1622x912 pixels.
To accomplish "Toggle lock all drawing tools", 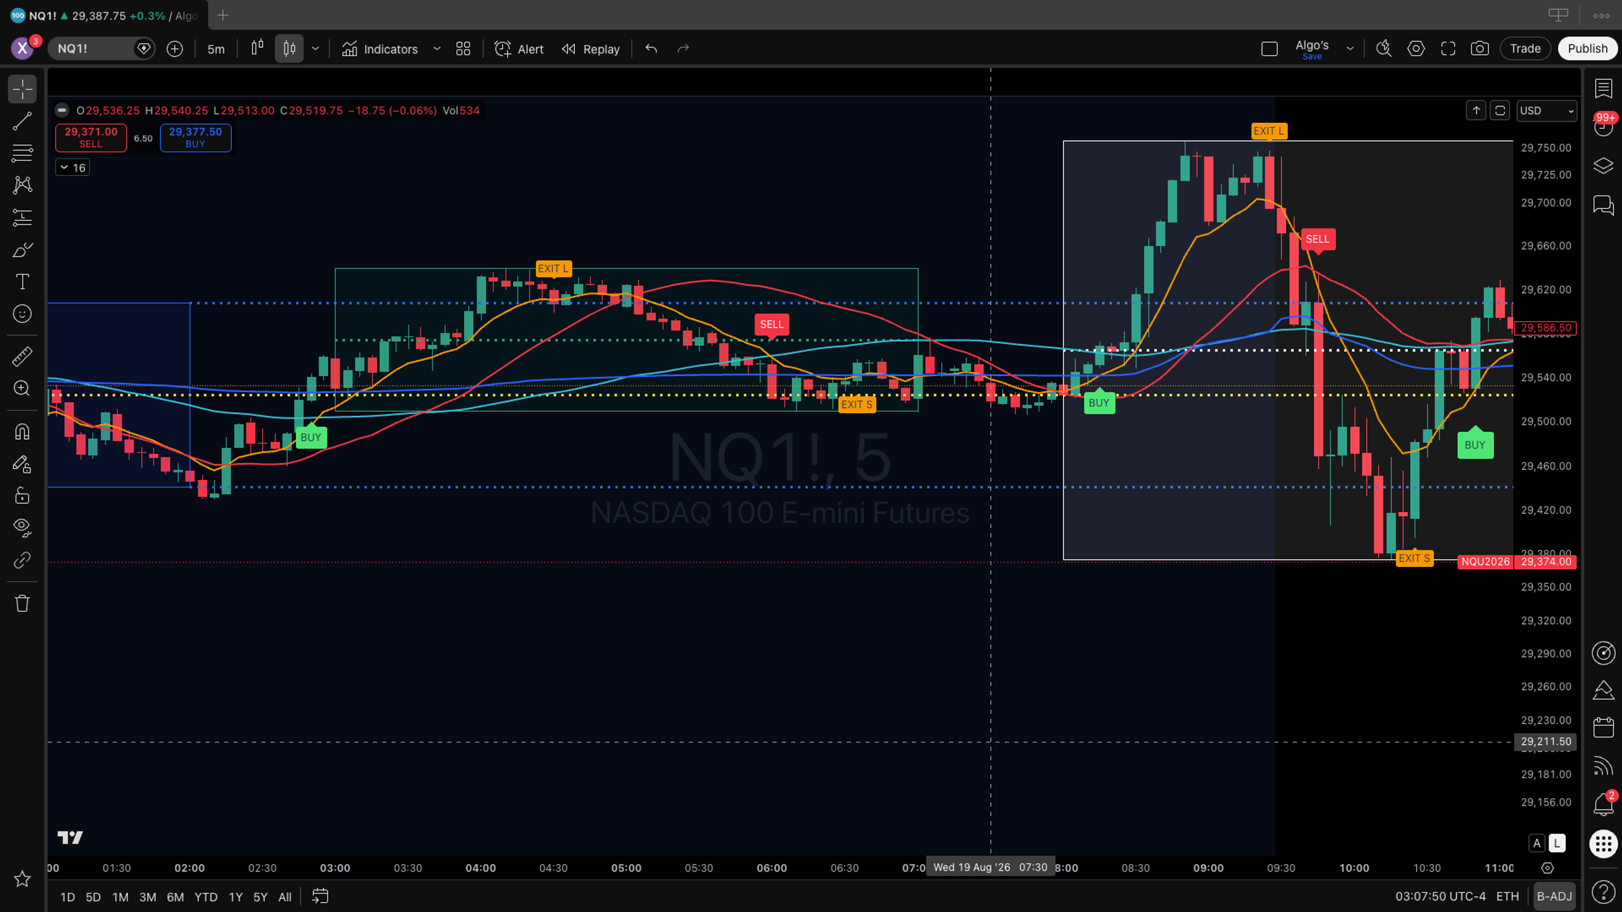I will 22,495.
